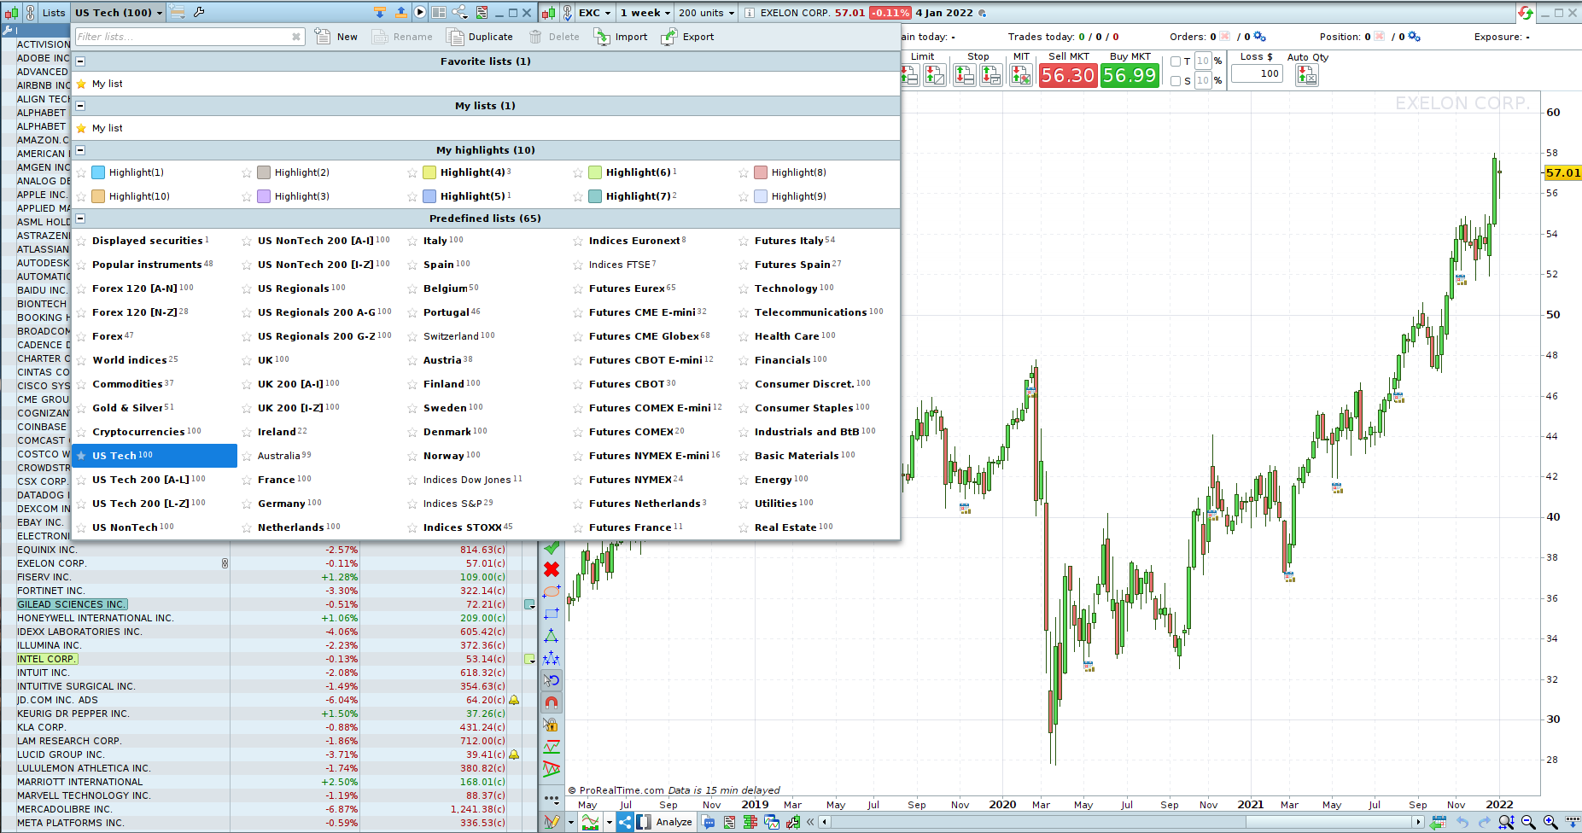Click the MIT order icon
The image size is (1582, 833).
point(1021,75)
